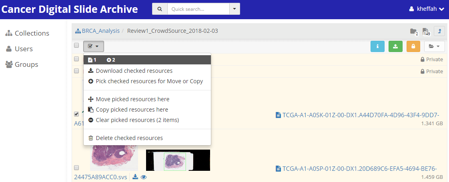This screenshot has width=449, height=182.
Task: Click the black macro image thumbnail
Action: point(178,160)
